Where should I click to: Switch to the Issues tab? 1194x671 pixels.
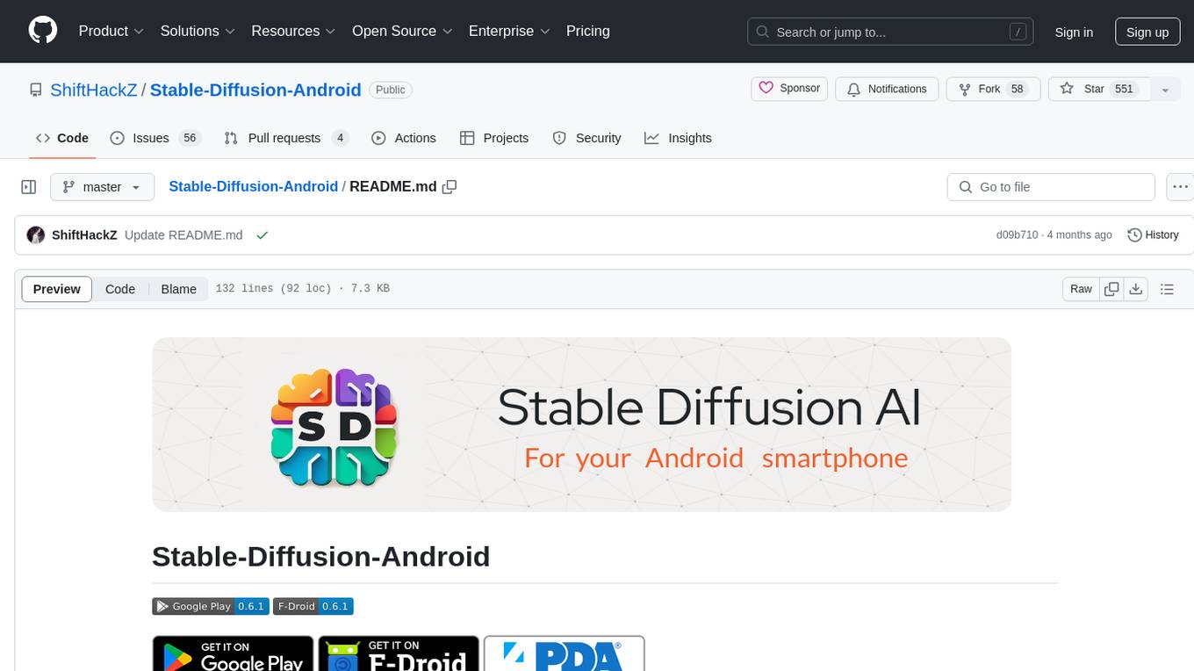pos(155,138)
